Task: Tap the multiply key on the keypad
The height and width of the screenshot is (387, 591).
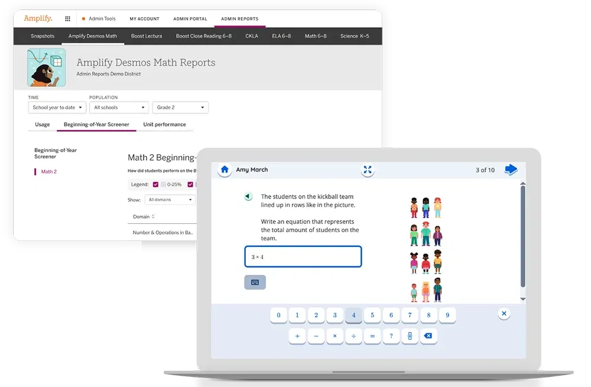Action: pos(335,336)
